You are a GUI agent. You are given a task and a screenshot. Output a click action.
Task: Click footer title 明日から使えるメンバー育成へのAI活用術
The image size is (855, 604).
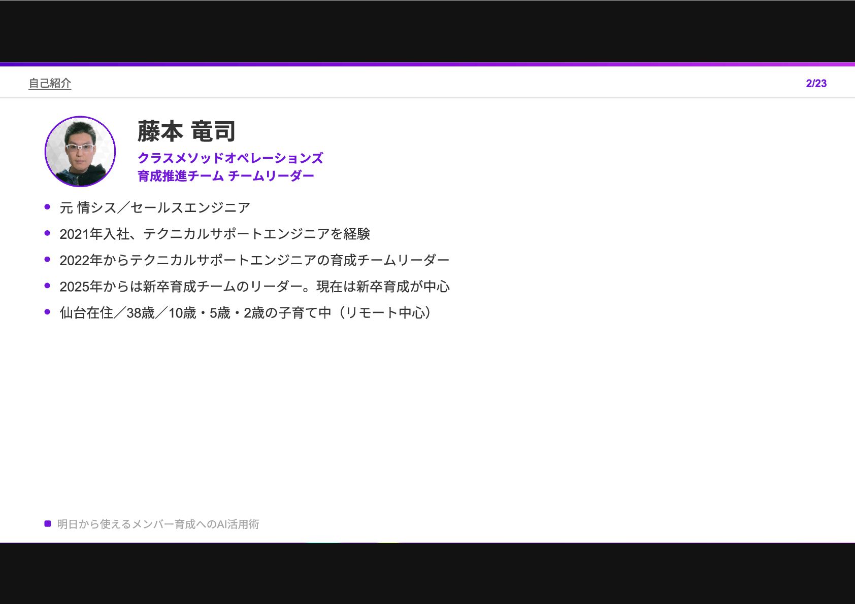158,524
